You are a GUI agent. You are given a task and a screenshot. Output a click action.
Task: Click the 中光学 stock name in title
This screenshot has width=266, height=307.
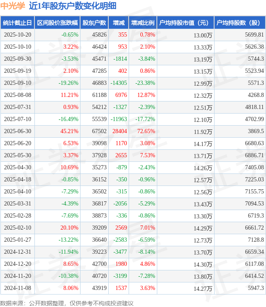(x=13, y=6)
